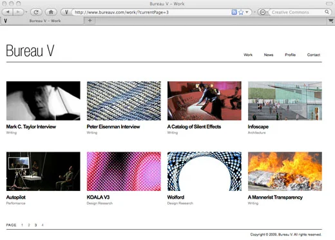Click Performance label under Autopilot
The height and width of the screenshot is (240, 335).
coord(15,203)
